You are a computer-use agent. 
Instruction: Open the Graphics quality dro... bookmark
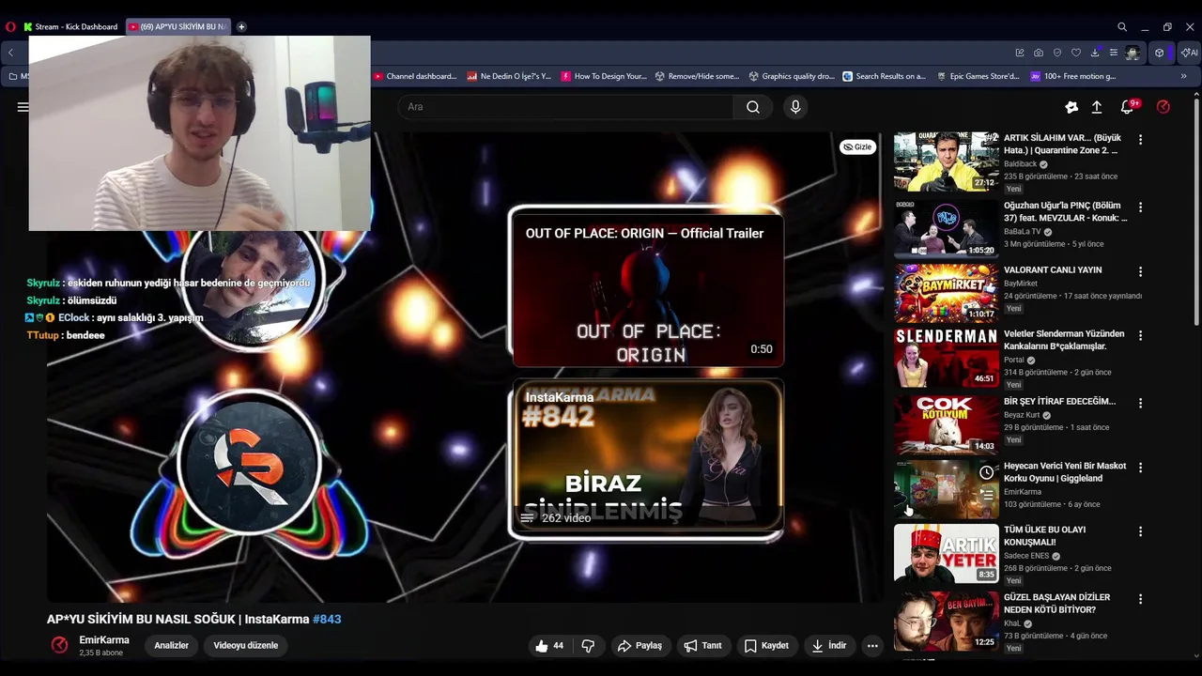(x=792, y=76)
